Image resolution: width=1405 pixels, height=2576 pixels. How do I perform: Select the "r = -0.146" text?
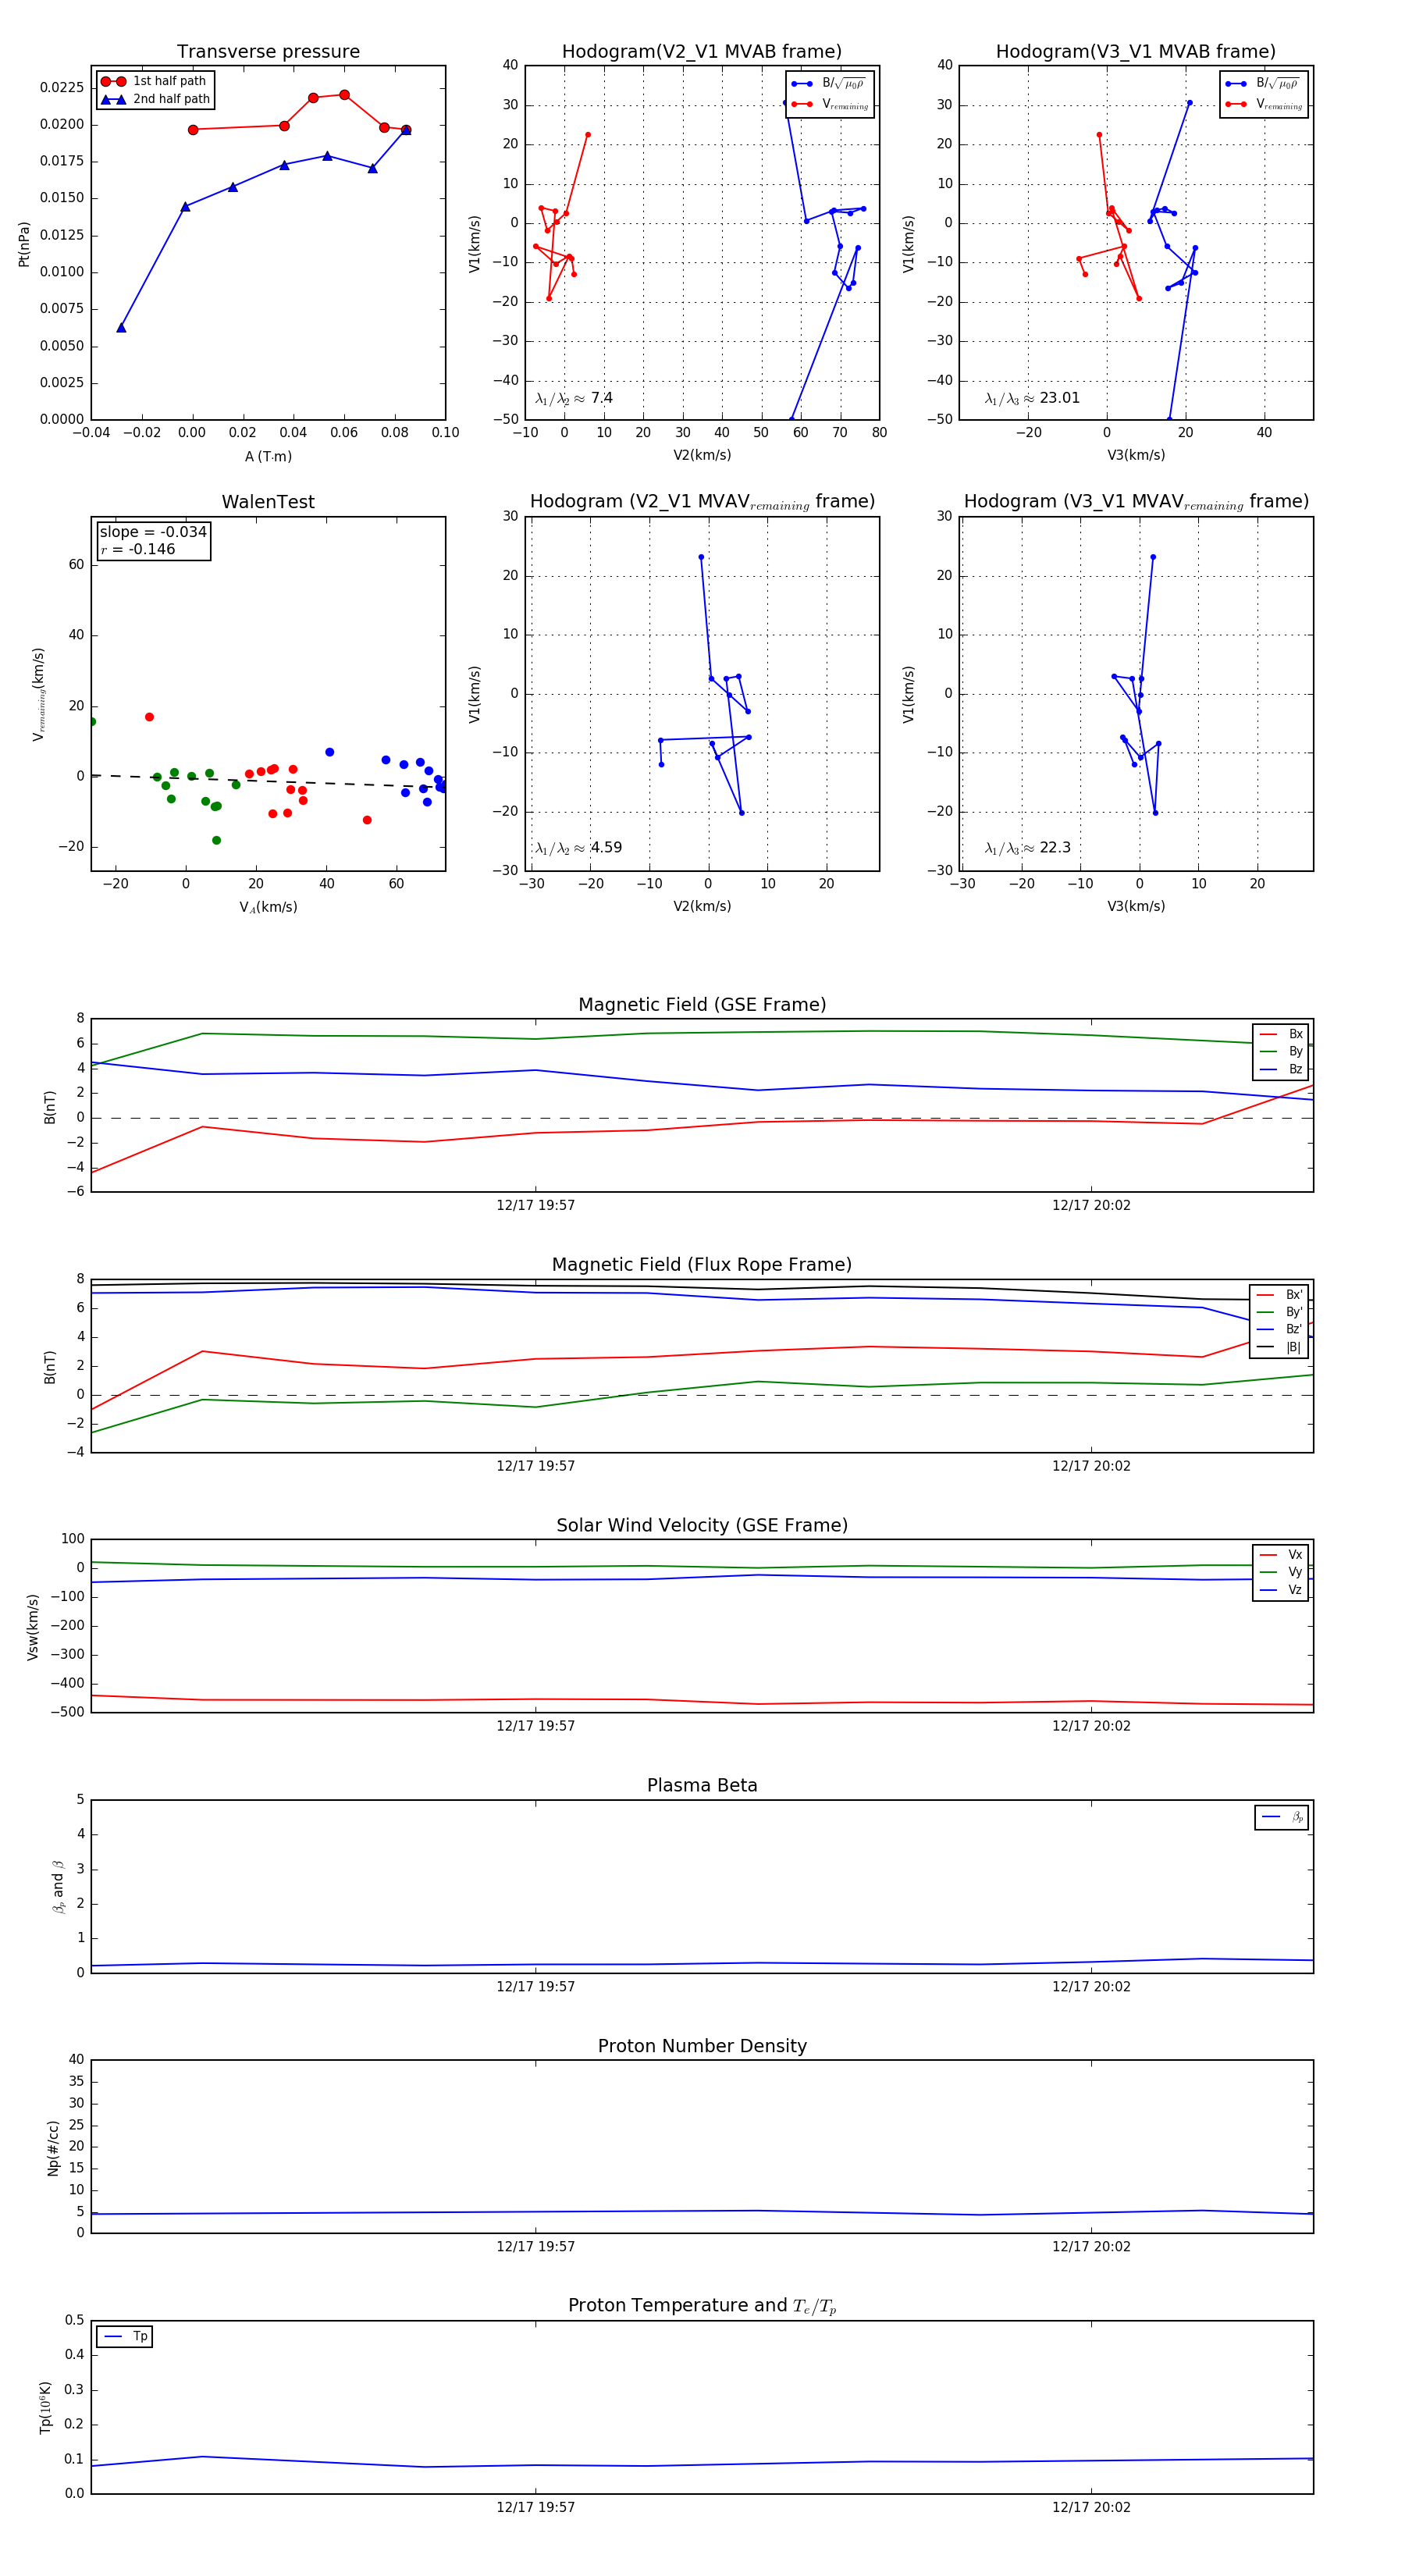[x=138, y=549]
